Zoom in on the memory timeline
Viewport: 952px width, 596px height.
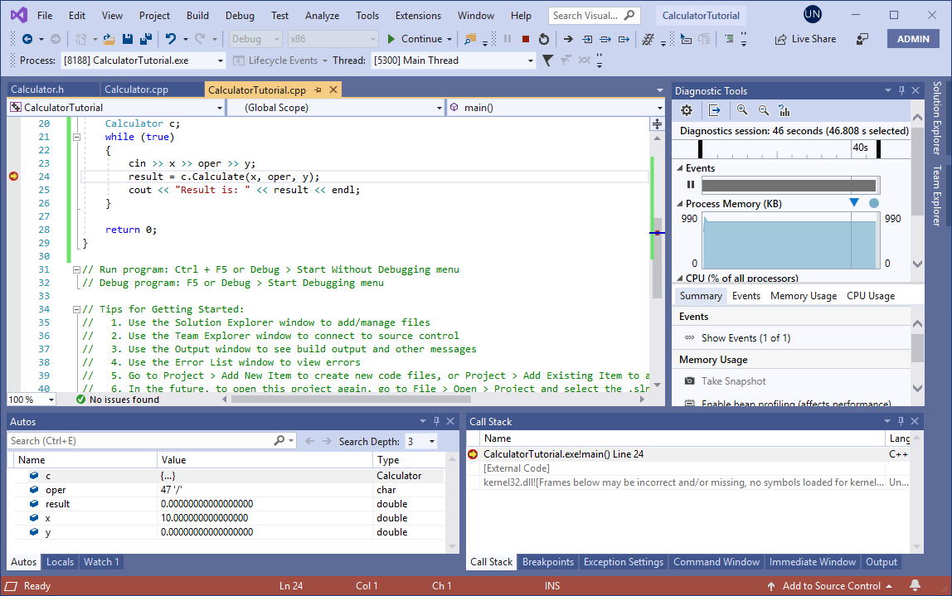(741, 109)
